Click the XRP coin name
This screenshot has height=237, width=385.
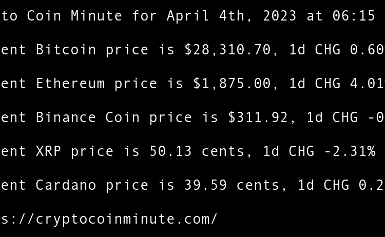pyautogui.click(x=49, y=151)
